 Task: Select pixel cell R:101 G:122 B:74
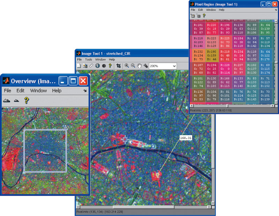click(198, 82)
